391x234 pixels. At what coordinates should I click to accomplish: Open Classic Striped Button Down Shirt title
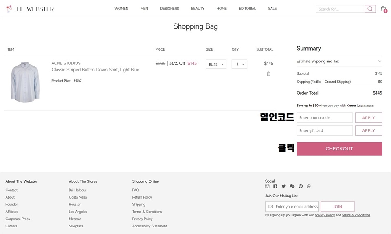[95, 70]
